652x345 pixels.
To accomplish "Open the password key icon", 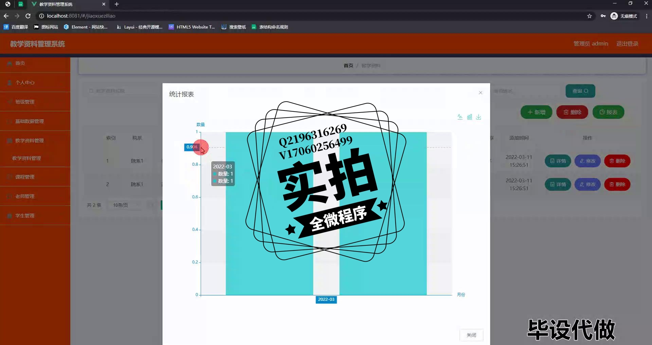I will [x=603, y=16].
